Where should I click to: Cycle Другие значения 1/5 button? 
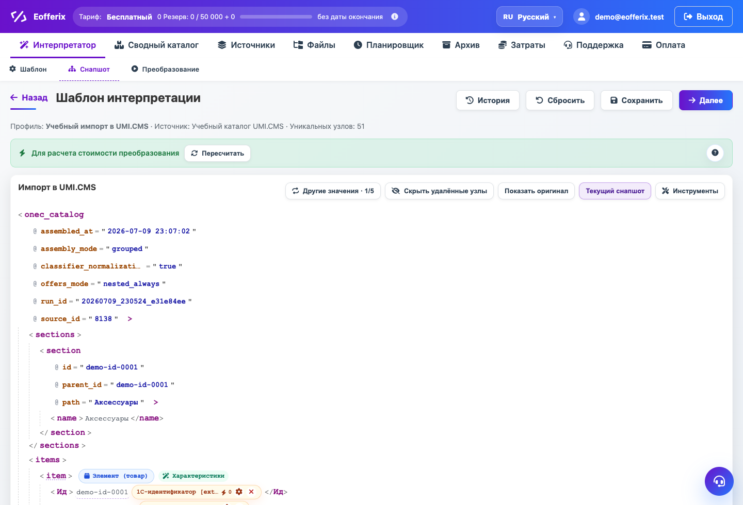[333, 191]
